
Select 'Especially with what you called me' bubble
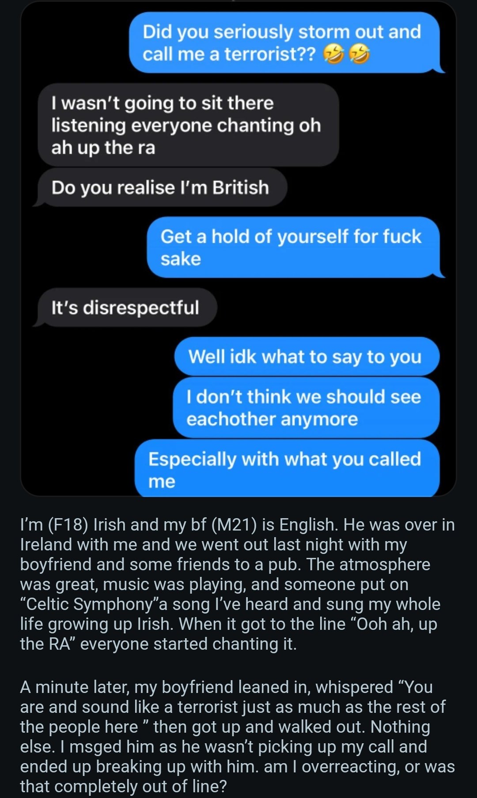point(287,469)
